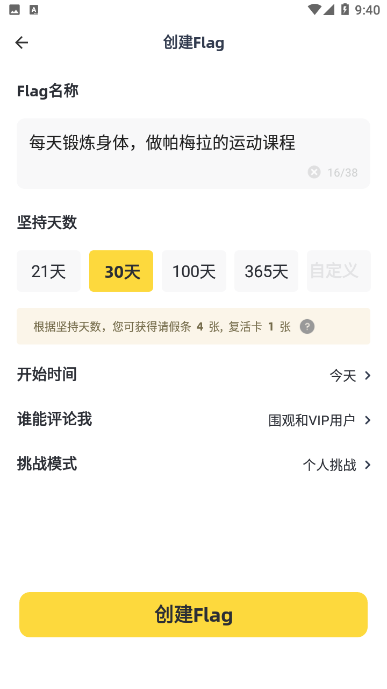Expand the 开始时间 chevron arrow

point(368,376)
